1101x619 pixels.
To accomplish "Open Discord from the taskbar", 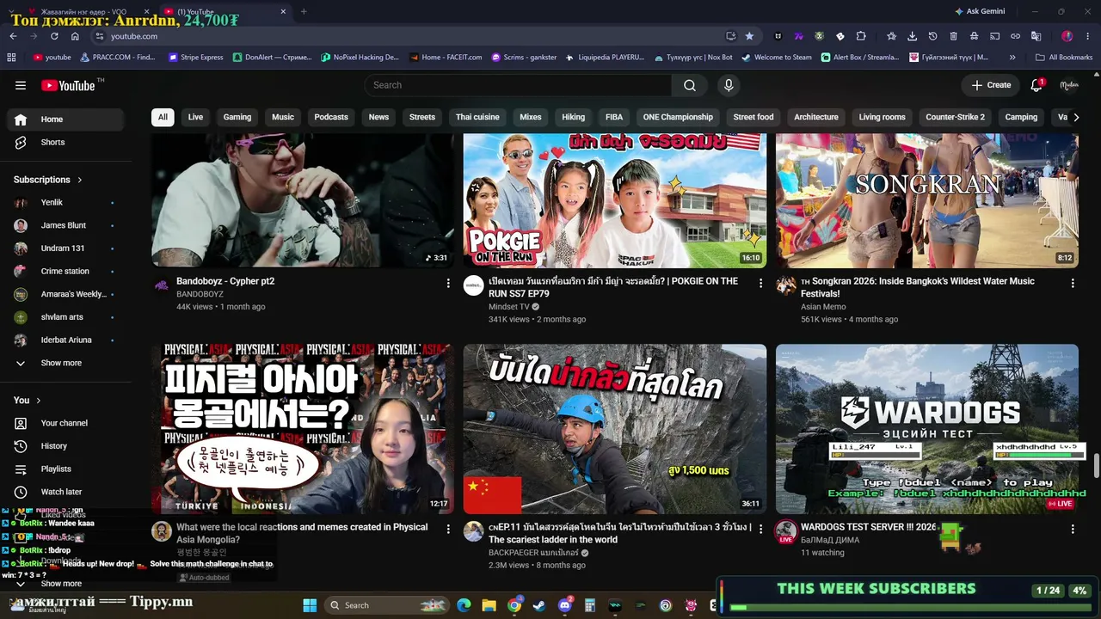I will pos(564,605).
